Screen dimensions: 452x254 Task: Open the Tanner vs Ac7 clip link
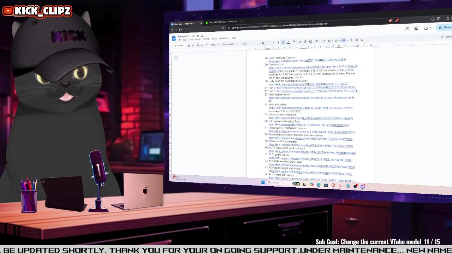(311, 145)
